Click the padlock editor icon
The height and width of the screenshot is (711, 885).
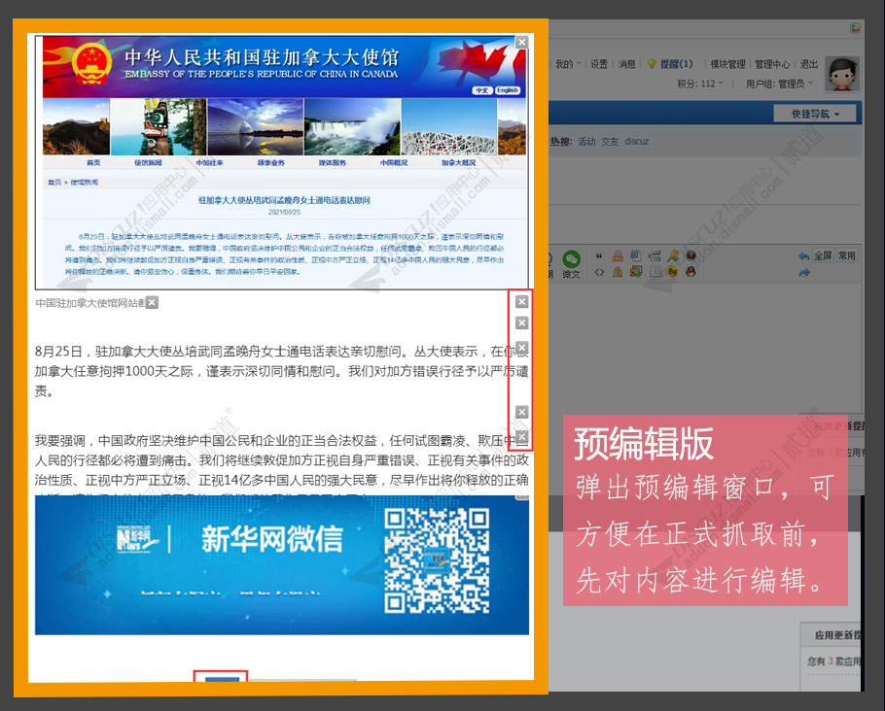click(618, 272)
